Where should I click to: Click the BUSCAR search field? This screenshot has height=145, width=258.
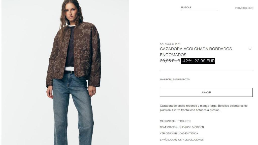tap(199, 8)
